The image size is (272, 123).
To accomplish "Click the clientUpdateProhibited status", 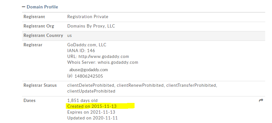I will [x=91, y=91].
